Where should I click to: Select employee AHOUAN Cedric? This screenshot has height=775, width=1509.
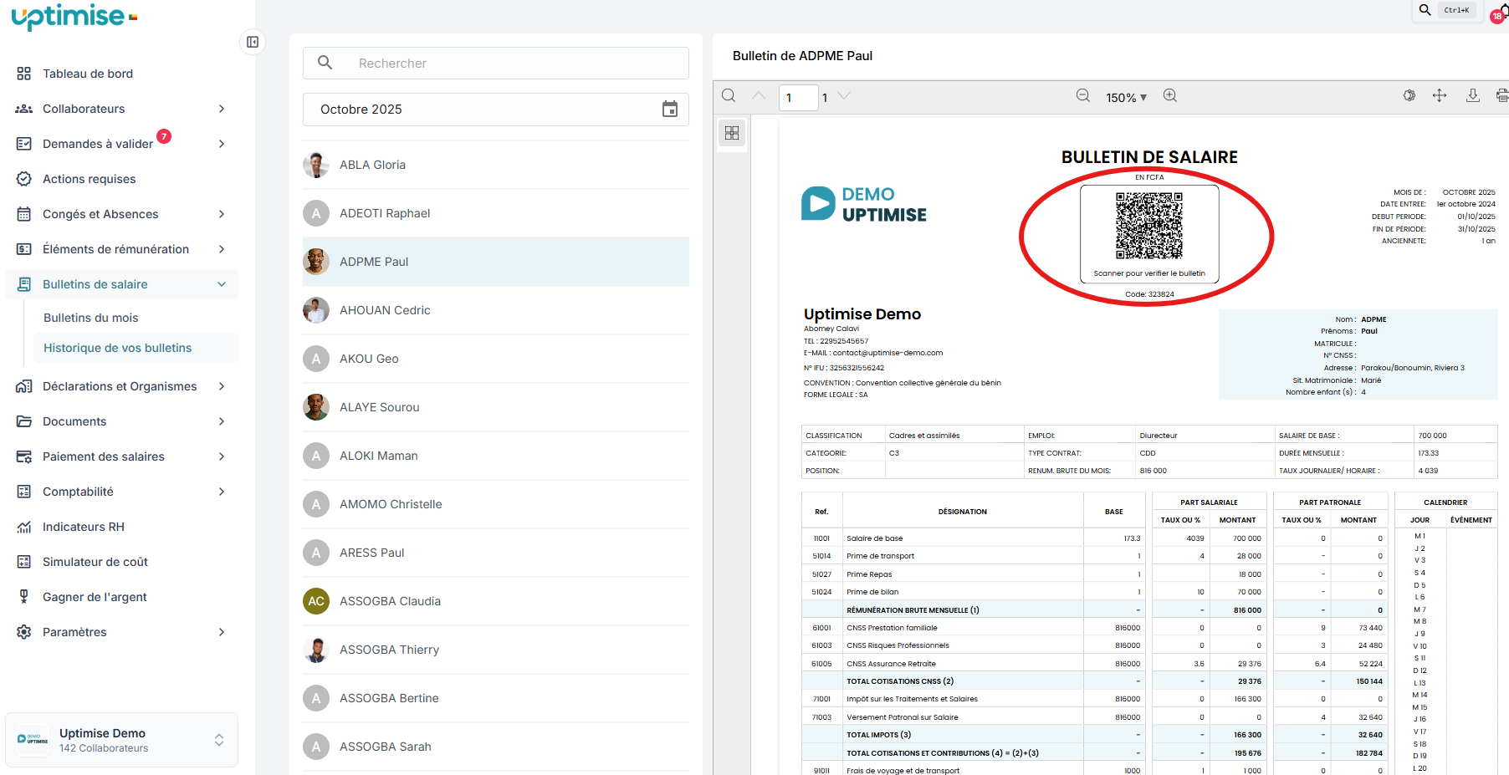click(x=496, y=310)
